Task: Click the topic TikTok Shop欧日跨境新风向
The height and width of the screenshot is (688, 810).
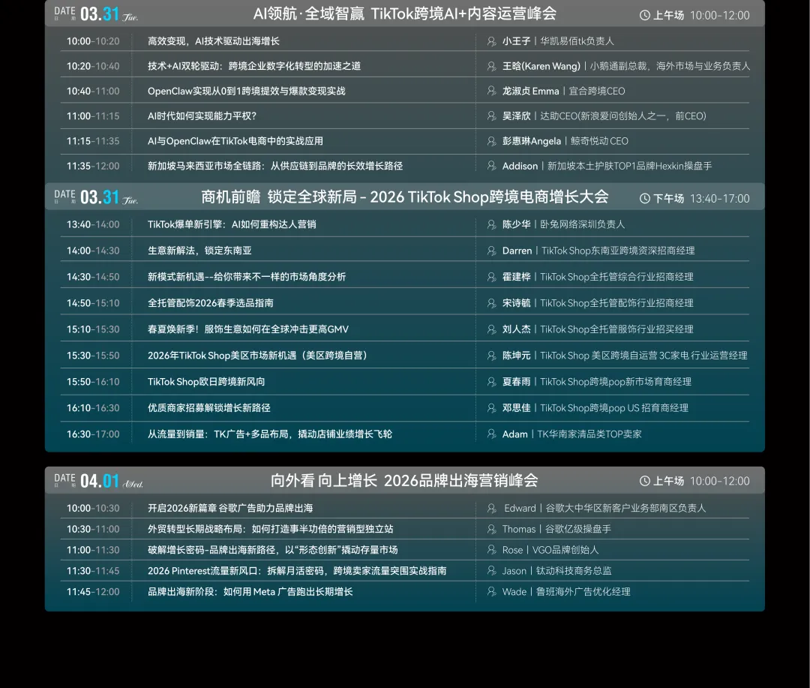Action: coord(206,382)
